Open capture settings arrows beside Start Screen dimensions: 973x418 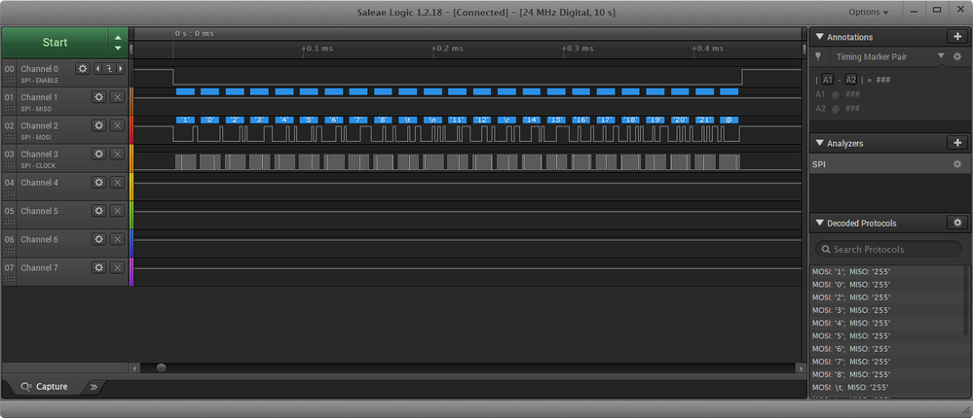(118, 43)
